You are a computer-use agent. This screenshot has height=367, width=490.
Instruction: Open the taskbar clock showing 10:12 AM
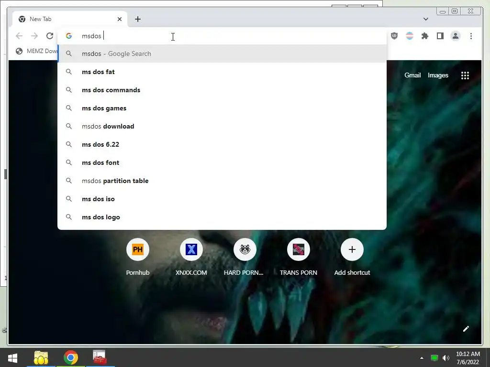[x=468, y=358]
